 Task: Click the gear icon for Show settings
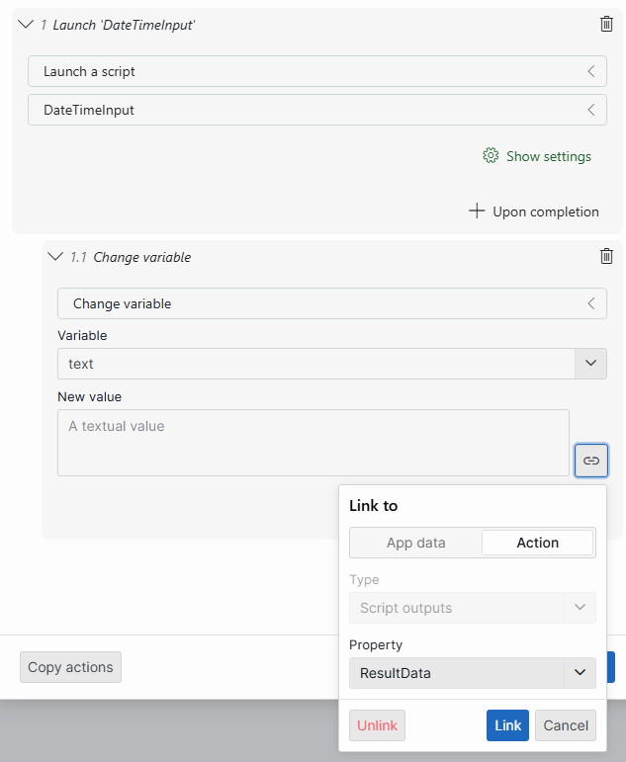[491, 156]
